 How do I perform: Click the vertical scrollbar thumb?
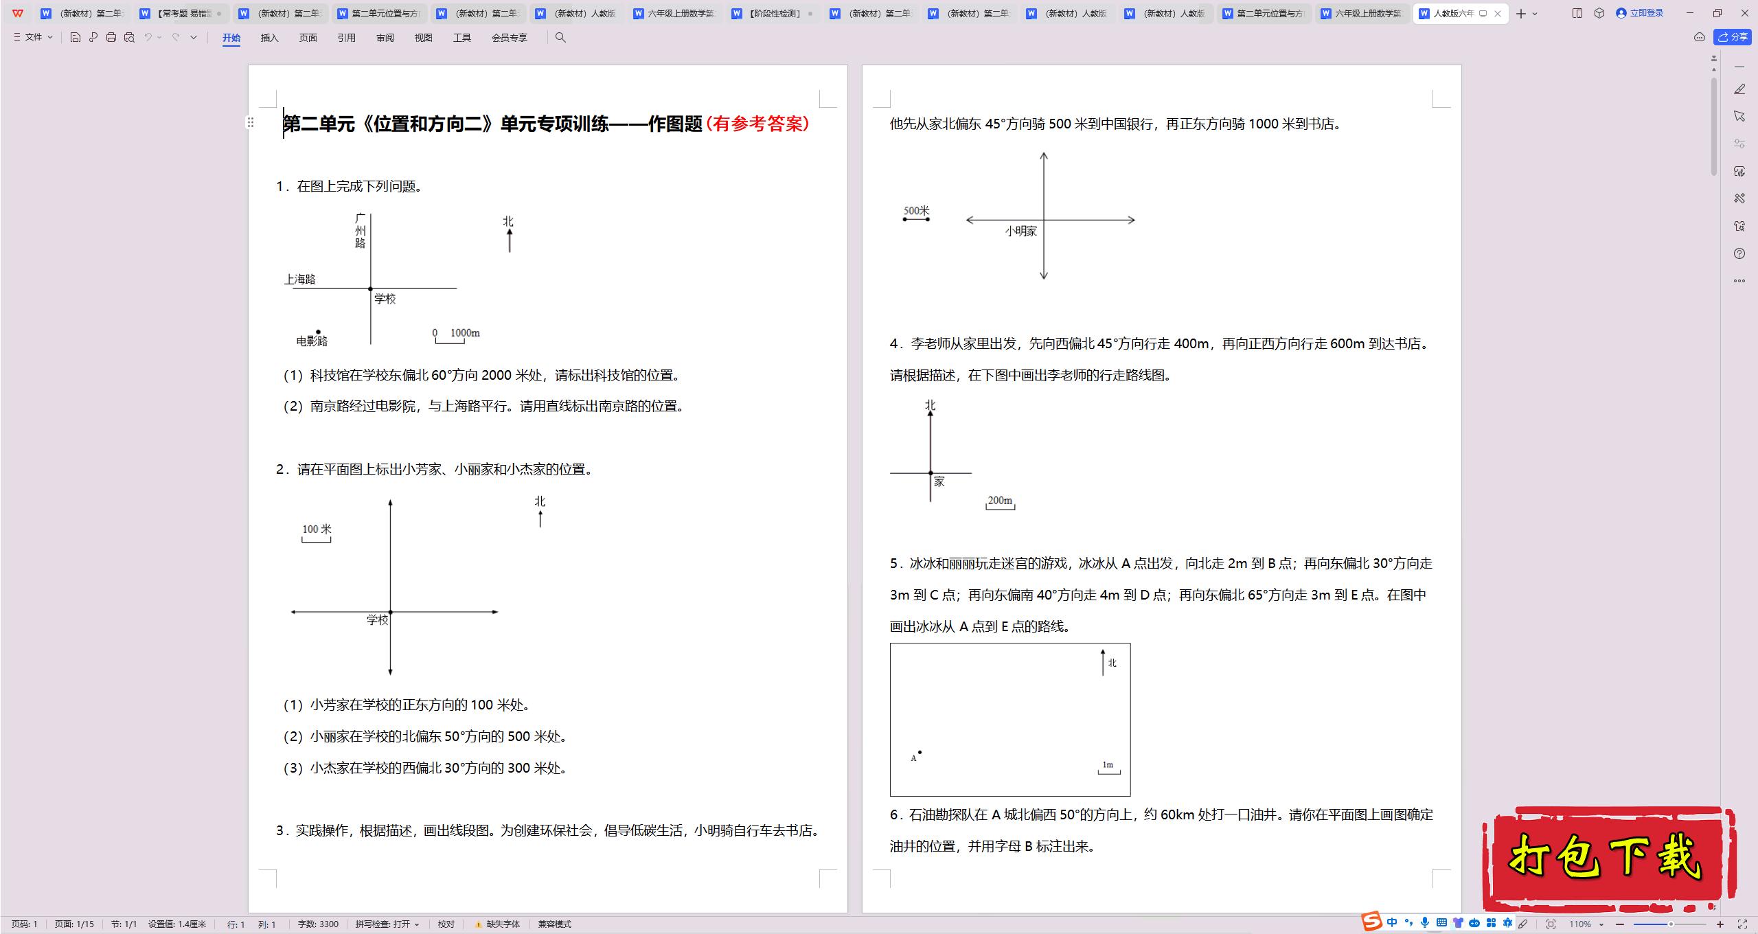pos(1714,127)
